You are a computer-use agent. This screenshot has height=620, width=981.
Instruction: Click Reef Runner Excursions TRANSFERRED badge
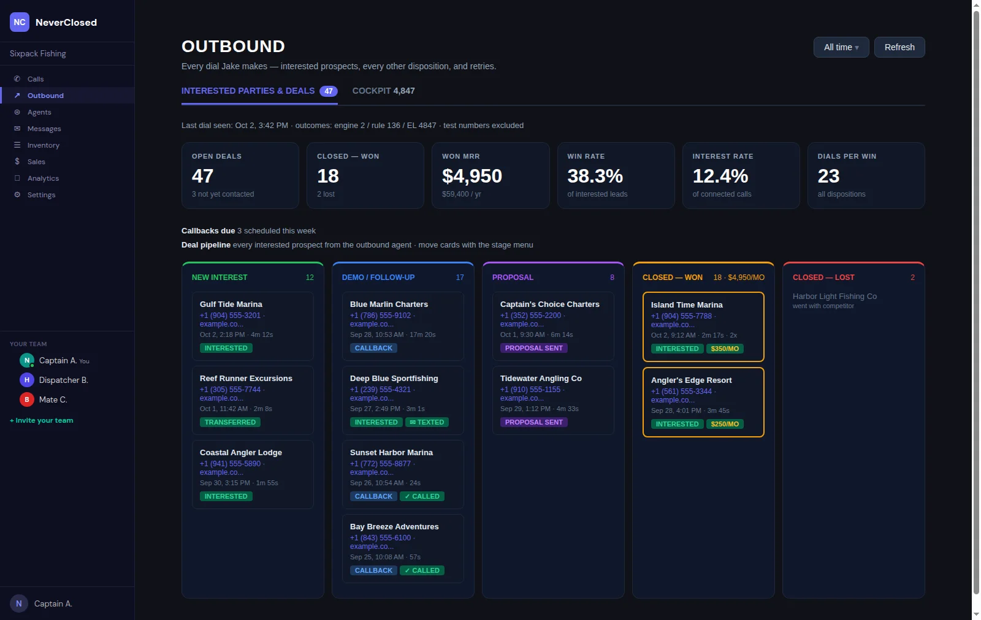tap(230, 422)
